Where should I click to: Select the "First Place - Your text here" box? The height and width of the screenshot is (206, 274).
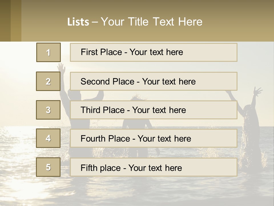click(x=154, y=52)
